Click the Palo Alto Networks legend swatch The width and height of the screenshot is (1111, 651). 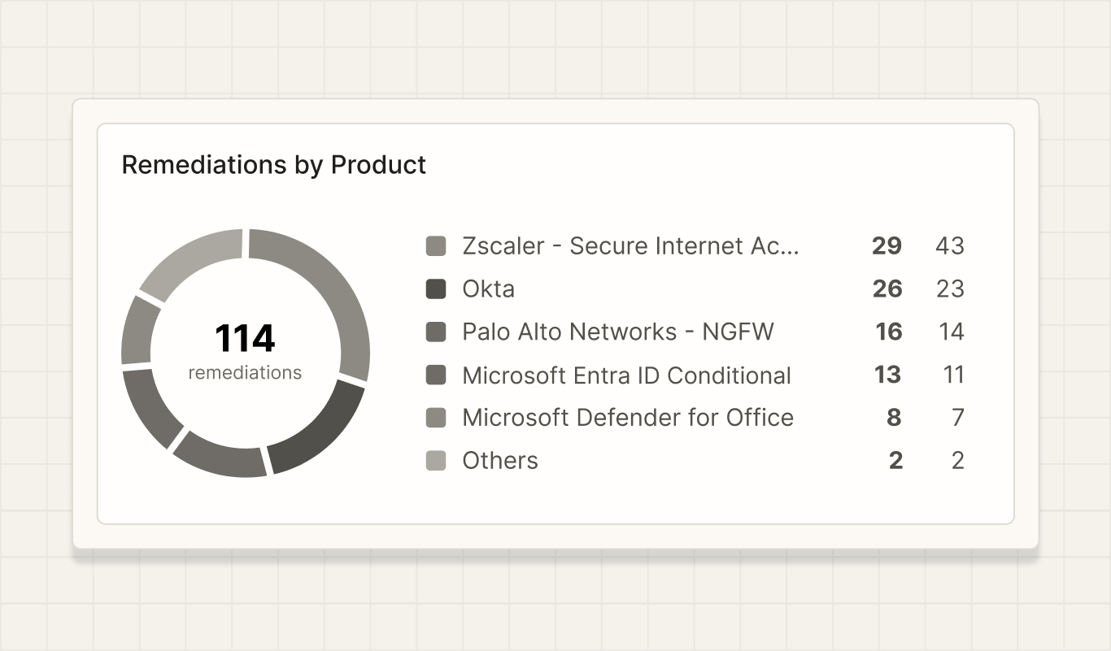click(x=436, y=332)
